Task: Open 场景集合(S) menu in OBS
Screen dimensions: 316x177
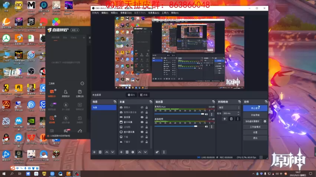Action: tap(154, 13)
